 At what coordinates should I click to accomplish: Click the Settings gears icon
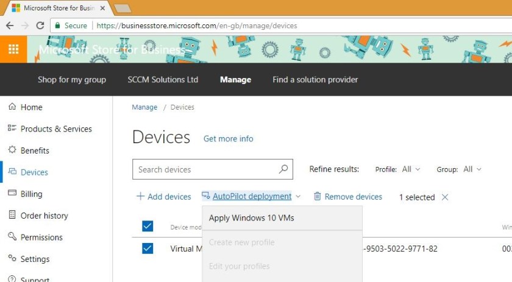click(12, 258)
